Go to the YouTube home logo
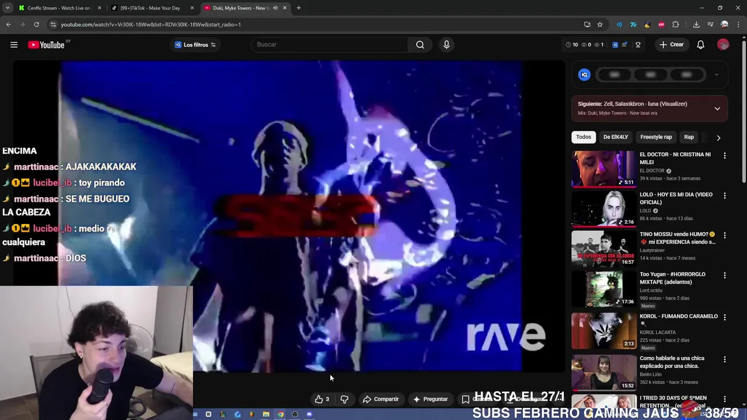Screen dimensions: 747x420 pos(46,45)
